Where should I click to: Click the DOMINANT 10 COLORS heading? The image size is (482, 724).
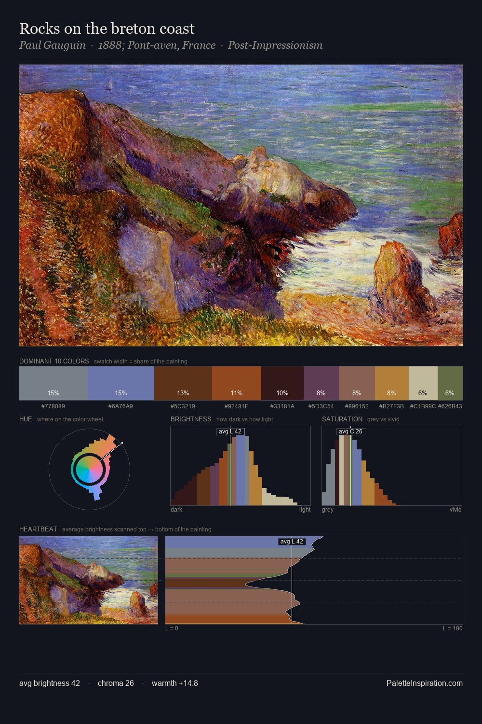click(54, 361)
